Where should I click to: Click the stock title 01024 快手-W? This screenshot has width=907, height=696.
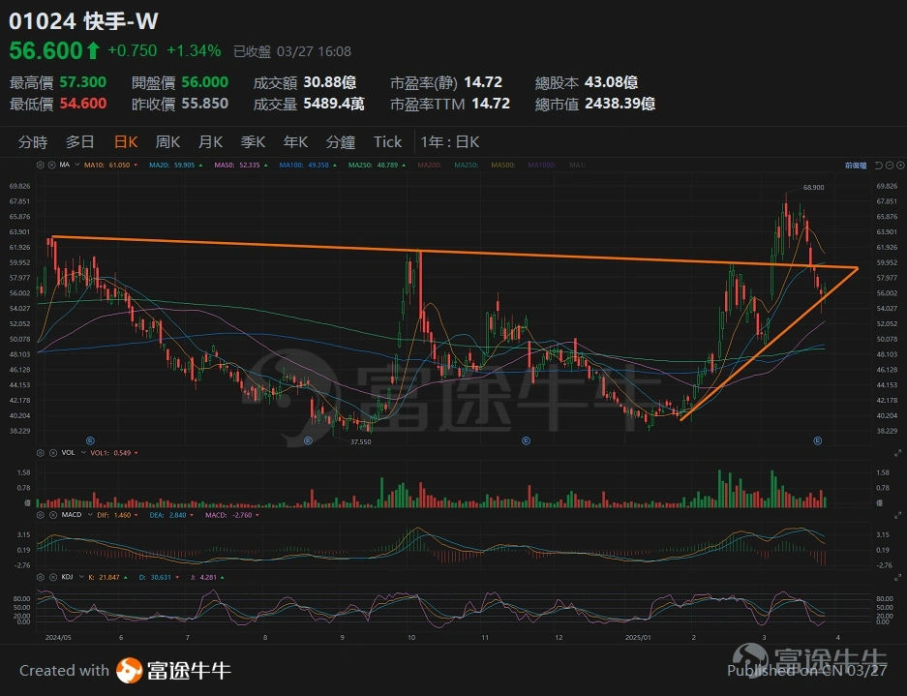click(84, 21)
